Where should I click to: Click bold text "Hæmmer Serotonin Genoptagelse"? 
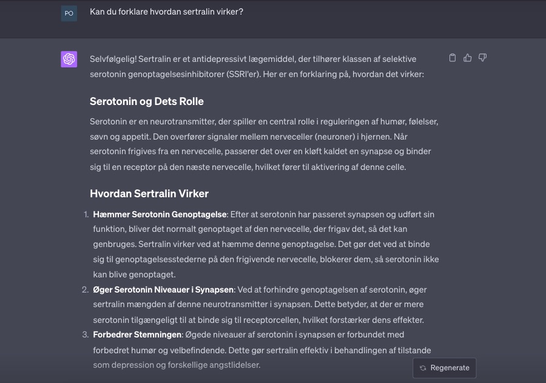pos(160,214)
